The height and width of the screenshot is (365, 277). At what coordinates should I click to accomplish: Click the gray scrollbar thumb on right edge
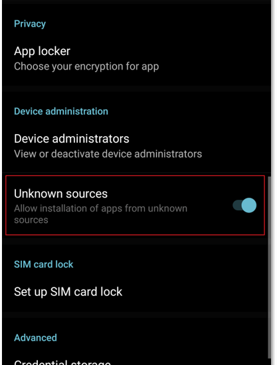click(269, 267)
